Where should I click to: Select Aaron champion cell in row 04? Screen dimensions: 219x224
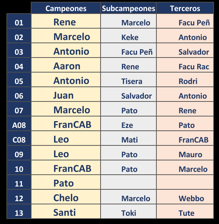pos(66,65)
